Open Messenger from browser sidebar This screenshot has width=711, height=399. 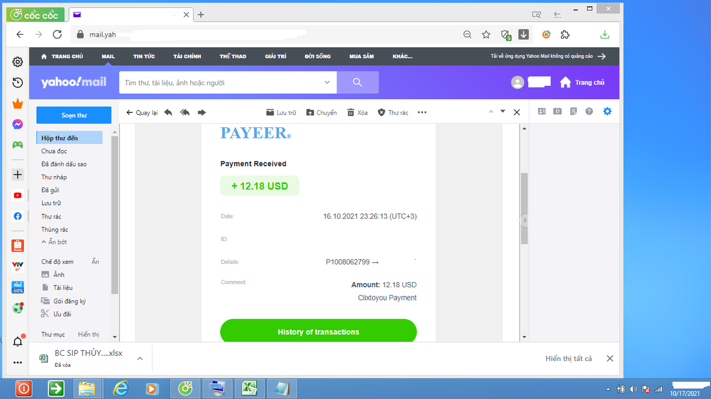coord(18,124)
